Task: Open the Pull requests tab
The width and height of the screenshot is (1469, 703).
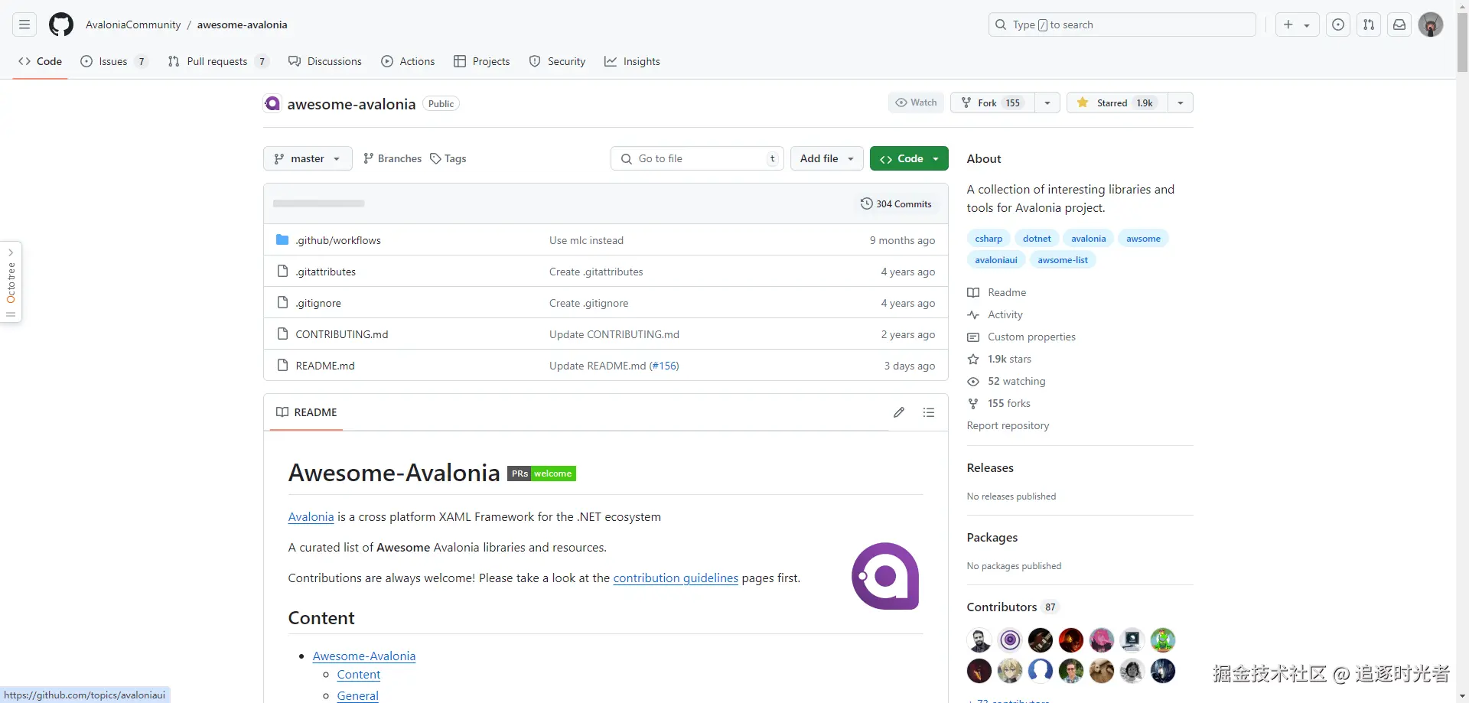Action: pos(218,61)
